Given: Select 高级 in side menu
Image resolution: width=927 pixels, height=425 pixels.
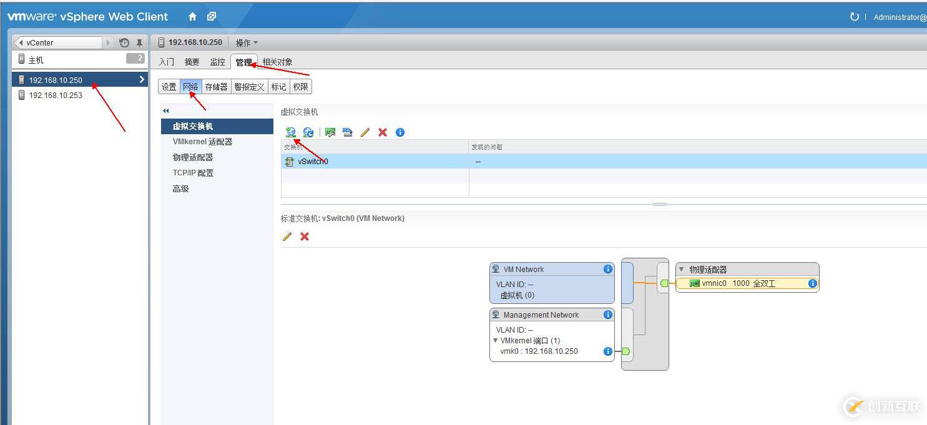Looking at the screenshot, I should 217,188.
